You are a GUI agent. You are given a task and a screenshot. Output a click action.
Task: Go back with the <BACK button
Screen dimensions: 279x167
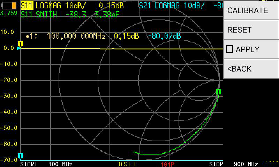[251, 69]
